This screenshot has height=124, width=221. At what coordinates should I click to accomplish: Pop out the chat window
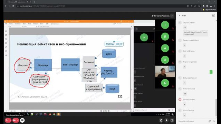pyautogui.click(x=213, y=15)
